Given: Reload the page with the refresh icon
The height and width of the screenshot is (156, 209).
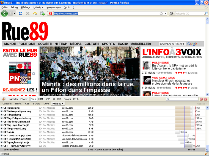Looking at the screenshot, I should click(20, 13).
